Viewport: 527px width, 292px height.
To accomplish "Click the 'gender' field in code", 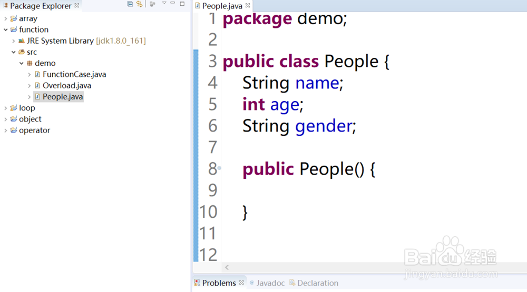I will point(324,126).
